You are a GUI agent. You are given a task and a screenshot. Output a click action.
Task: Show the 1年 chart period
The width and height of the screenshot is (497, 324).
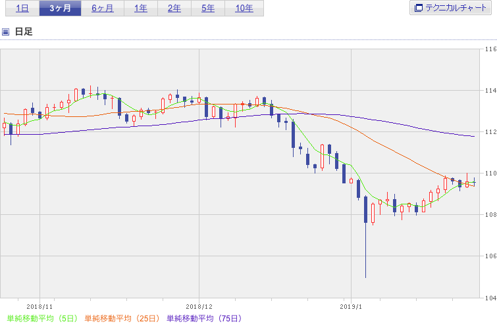click(141, 9)
